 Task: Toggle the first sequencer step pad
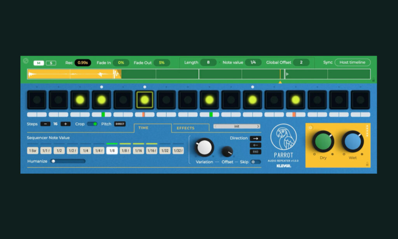37,100
